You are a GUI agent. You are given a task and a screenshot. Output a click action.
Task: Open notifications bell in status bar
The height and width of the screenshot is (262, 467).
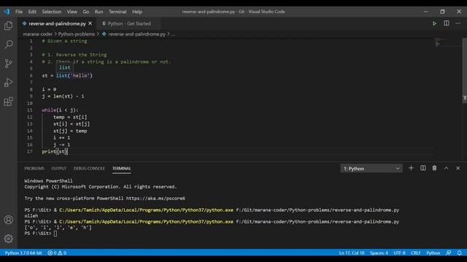[x=459, y=253]
